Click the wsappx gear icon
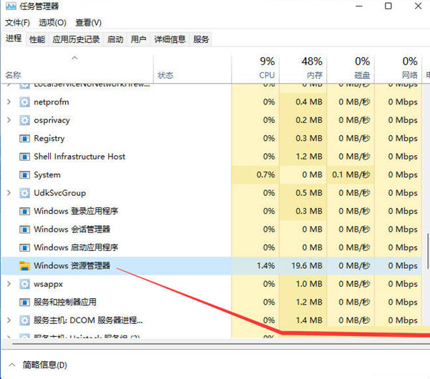Viewport: 430px width, 379px height. [x=25, y=284]
